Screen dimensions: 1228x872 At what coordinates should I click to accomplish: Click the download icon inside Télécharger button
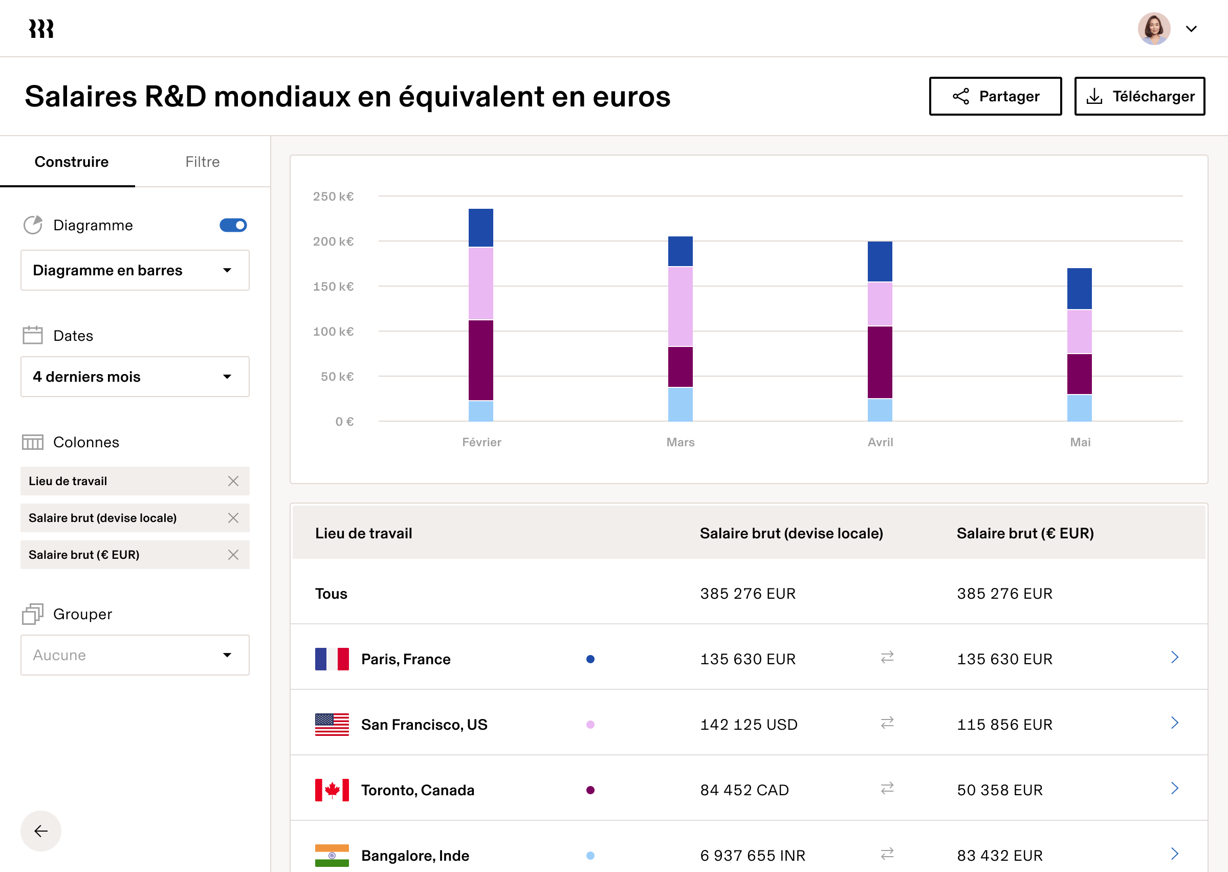pos(1095,96)
